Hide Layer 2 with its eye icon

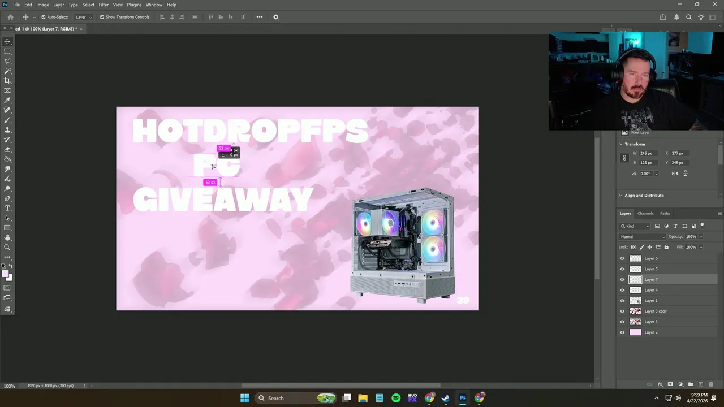pyautogui.click(x=622, y=332)
